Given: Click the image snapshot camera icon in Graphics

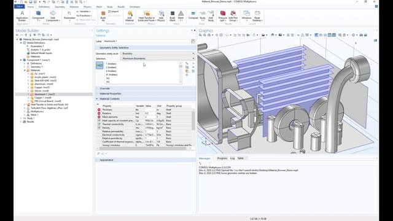Looking at the screenshot, I should [x=361, y=35].
